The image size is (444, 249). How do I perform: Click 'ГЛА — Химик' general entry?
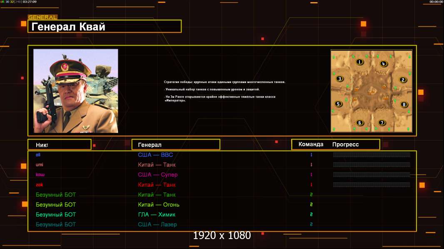[157, 215]
